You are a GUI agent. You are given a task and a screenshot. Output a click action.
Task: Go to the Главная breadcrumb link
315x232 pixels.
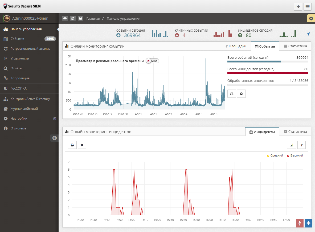pyautogui.click(x=93, y=18)
